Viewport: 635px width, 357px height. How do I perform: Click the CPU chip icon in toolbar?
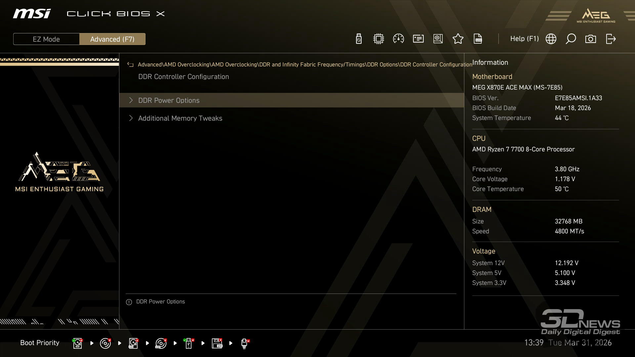click(x=378, y=39)
